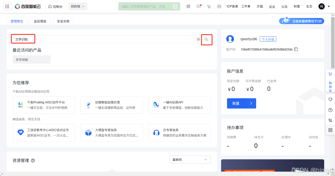The image size is (335, 176).
Task: Open 企业 in top menu
Action: (x=272, y=6)
